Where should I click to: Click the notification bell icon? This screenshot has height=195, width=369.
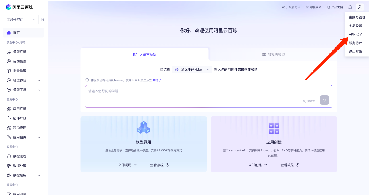[x=350, y=7]
